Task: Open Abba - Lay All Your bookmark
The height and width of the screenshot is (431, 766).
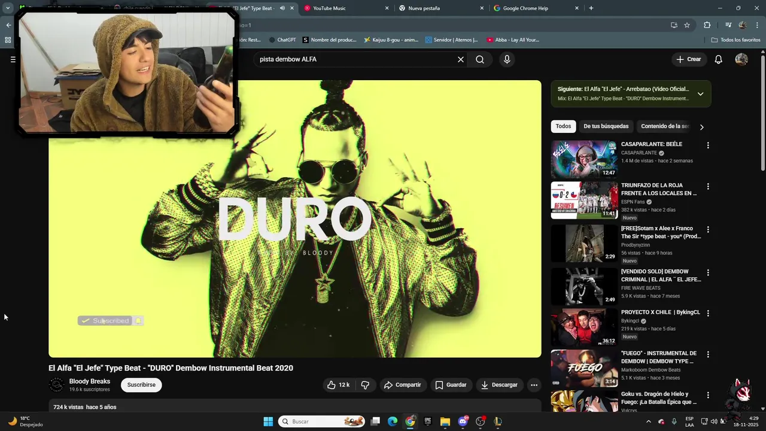Action: click(x=513, y=40)
